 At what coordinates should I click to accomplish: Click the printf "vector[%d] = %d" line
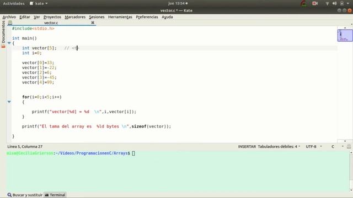(84, 112)
